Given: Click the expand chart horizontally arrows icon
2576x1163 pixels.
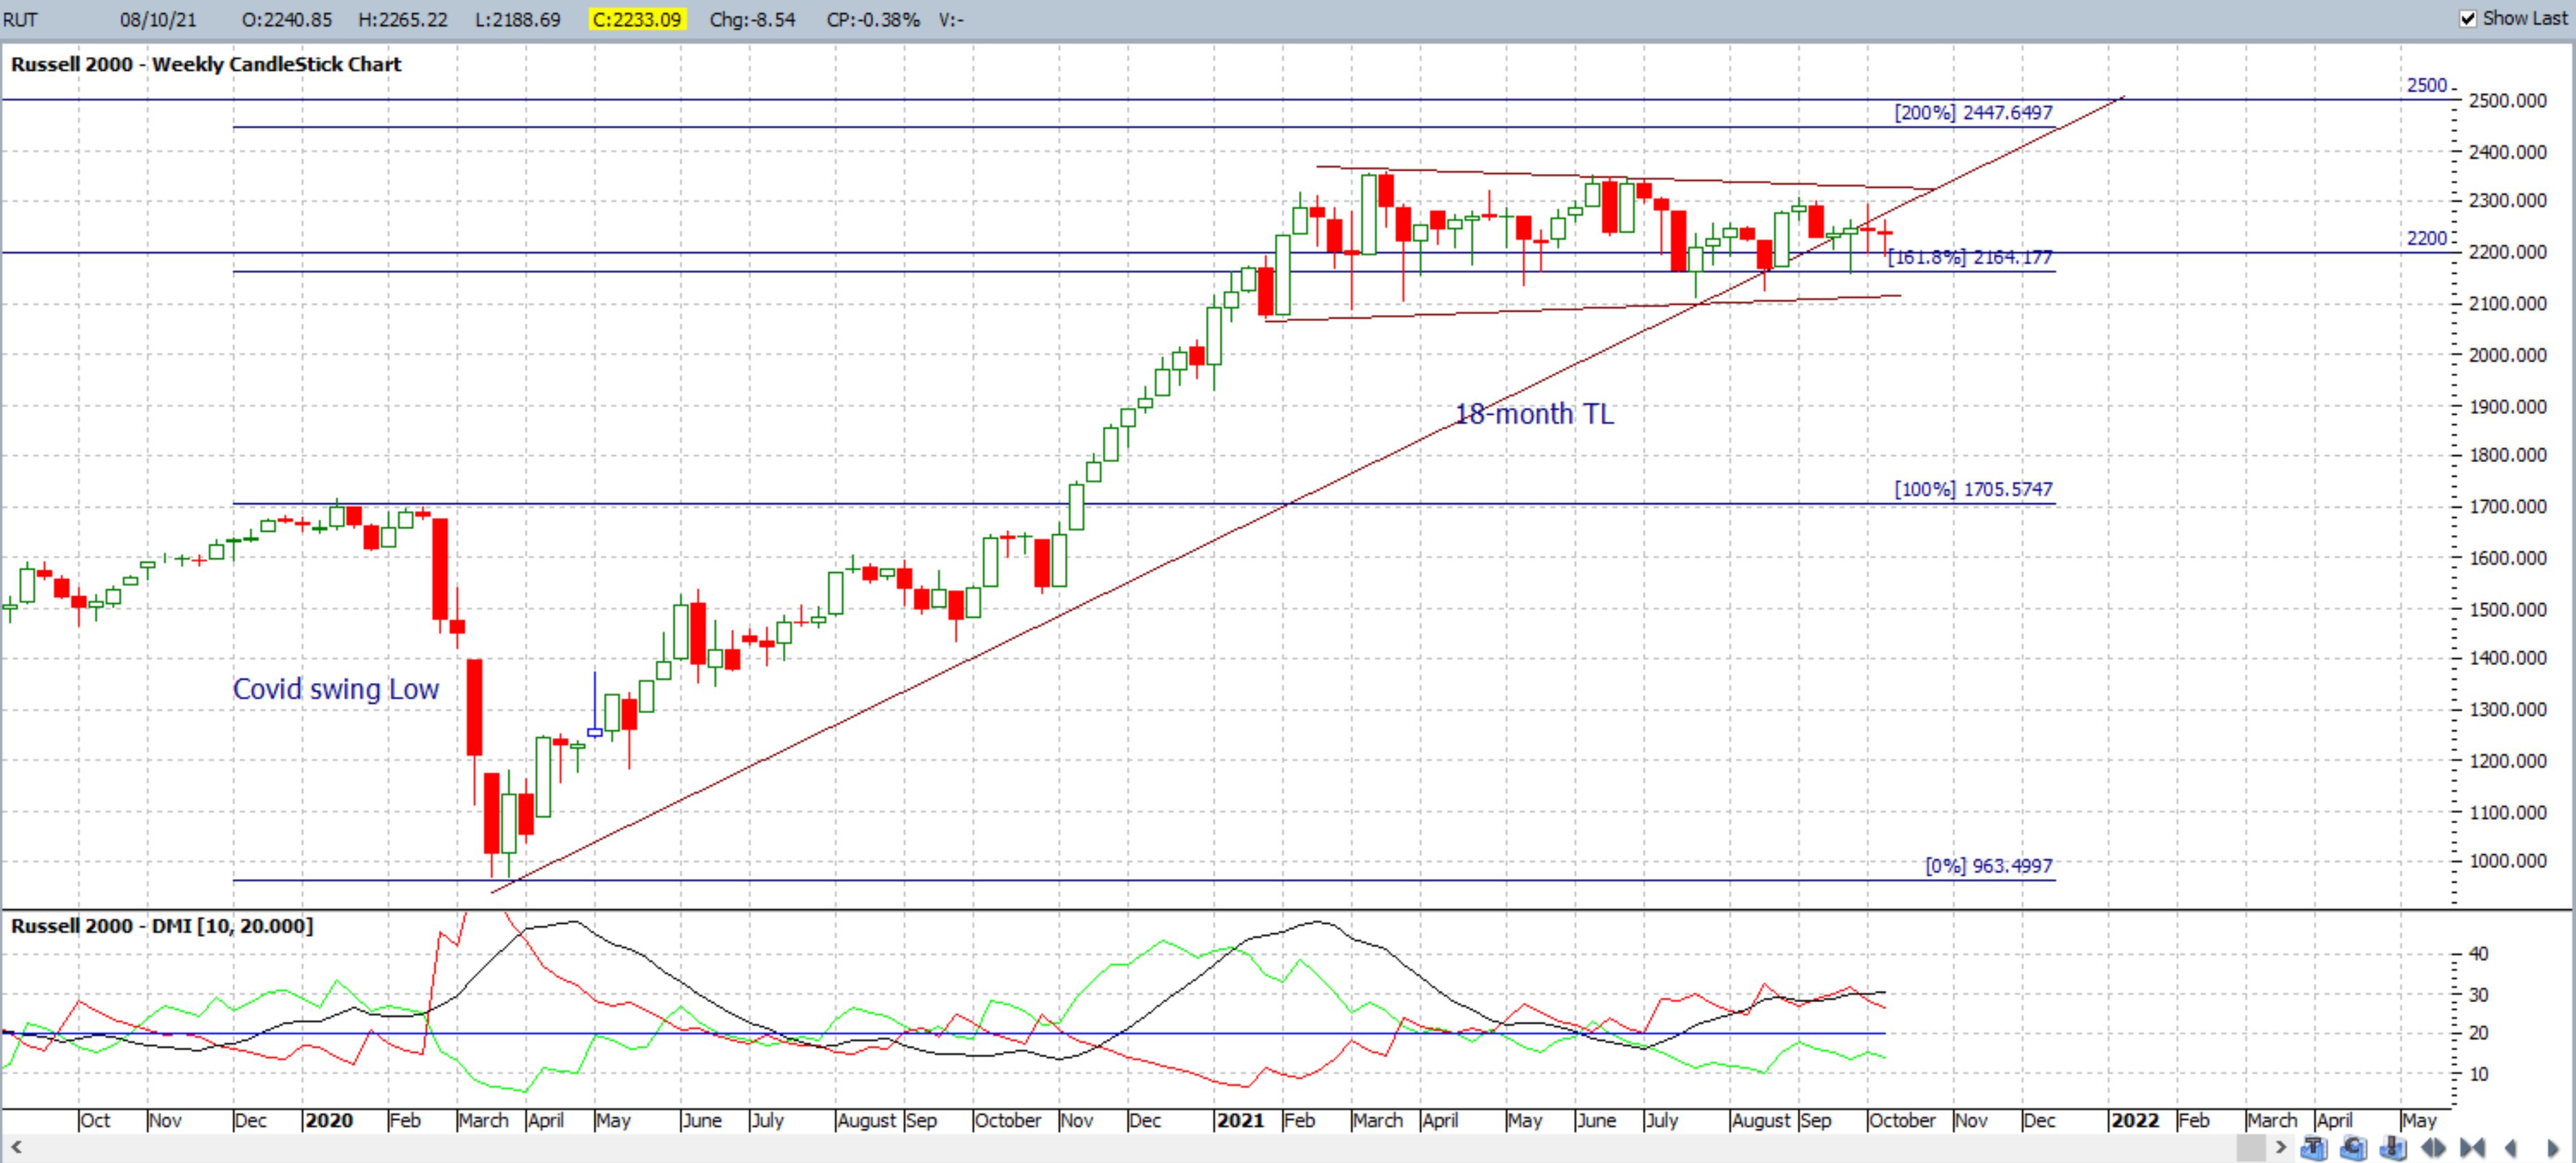Looking at the screenshot, I should point(2433,1147).
